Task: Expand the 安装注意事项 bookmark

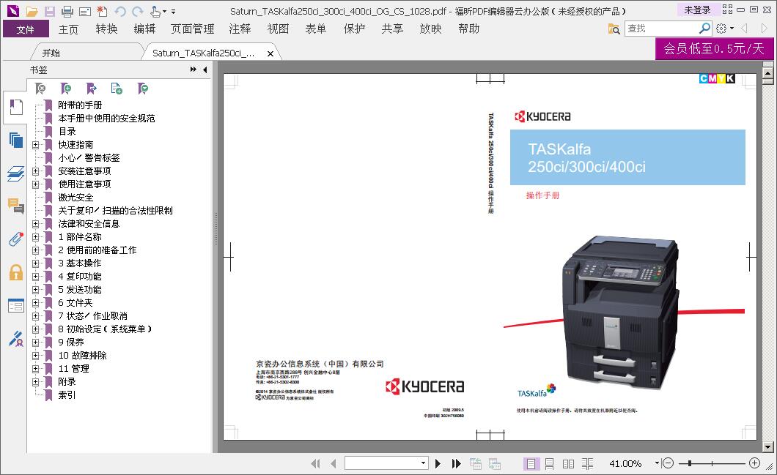Action: (35, 171)
